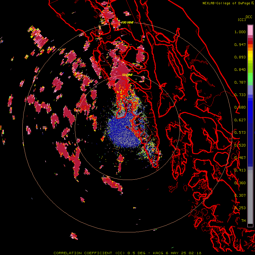Screen dimensions: 255x255
Task: Select the 0.413 scale value
Action: (x=240, y=170)
